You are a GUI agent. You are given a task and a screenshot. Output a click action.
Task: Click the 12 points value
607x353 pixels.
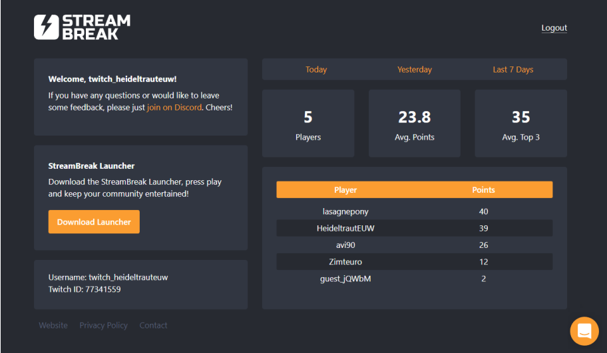[x=483, y=262]
